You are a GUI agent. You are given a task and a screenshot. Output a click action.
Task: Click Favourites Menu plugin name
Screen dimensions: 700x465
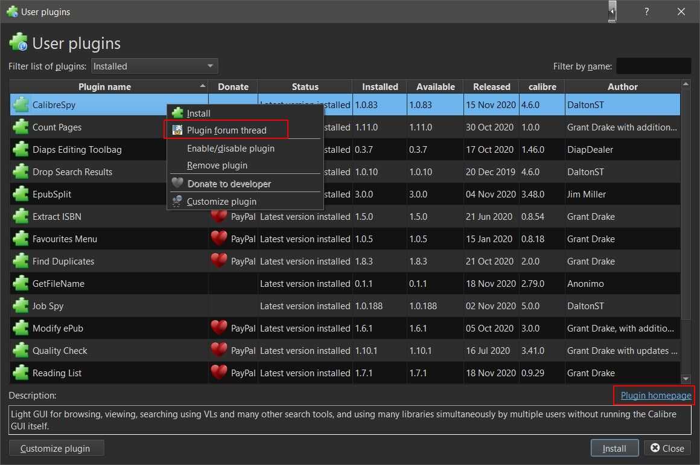point(65,239)
